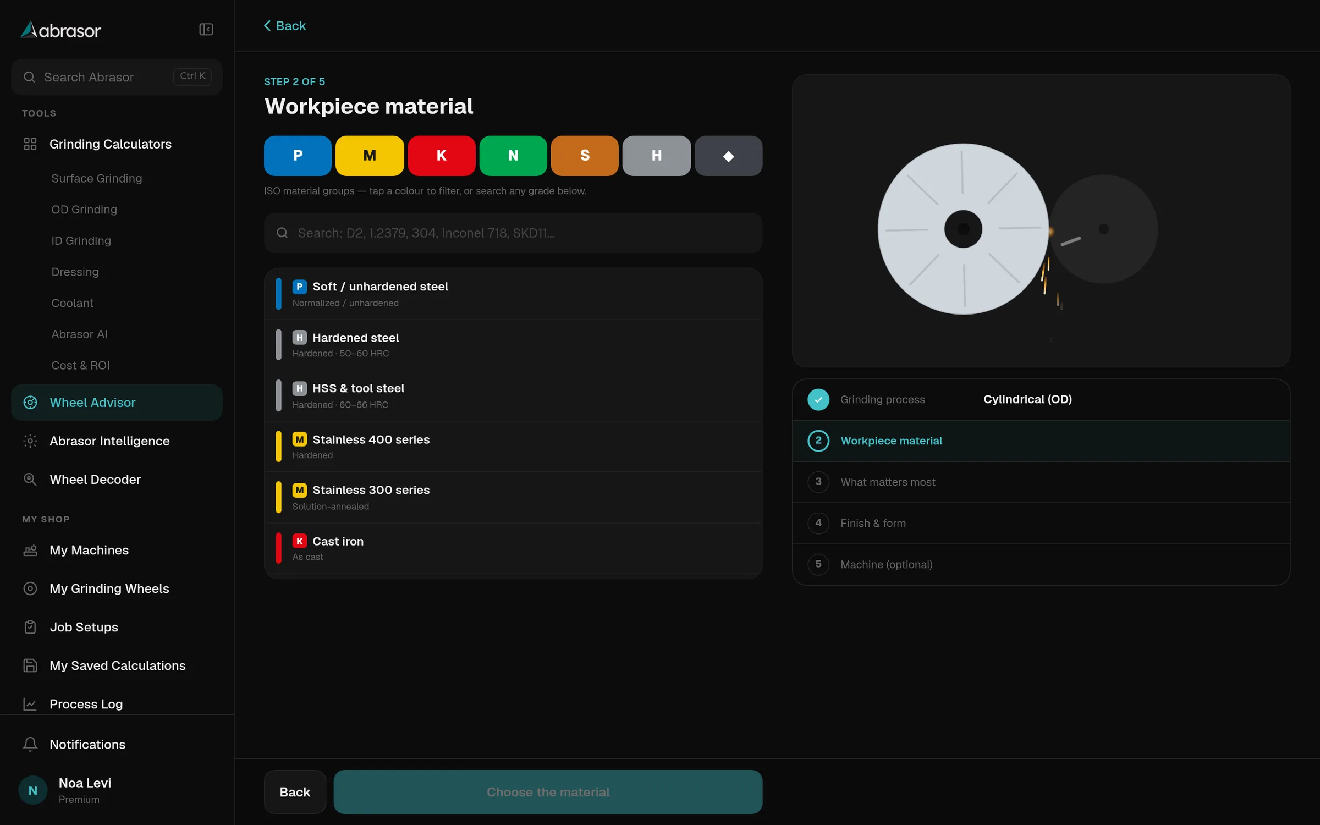Click the Notifications bell icon
Screen dimensions: 1320x825
pyautogui.click(x=30, y=744)
